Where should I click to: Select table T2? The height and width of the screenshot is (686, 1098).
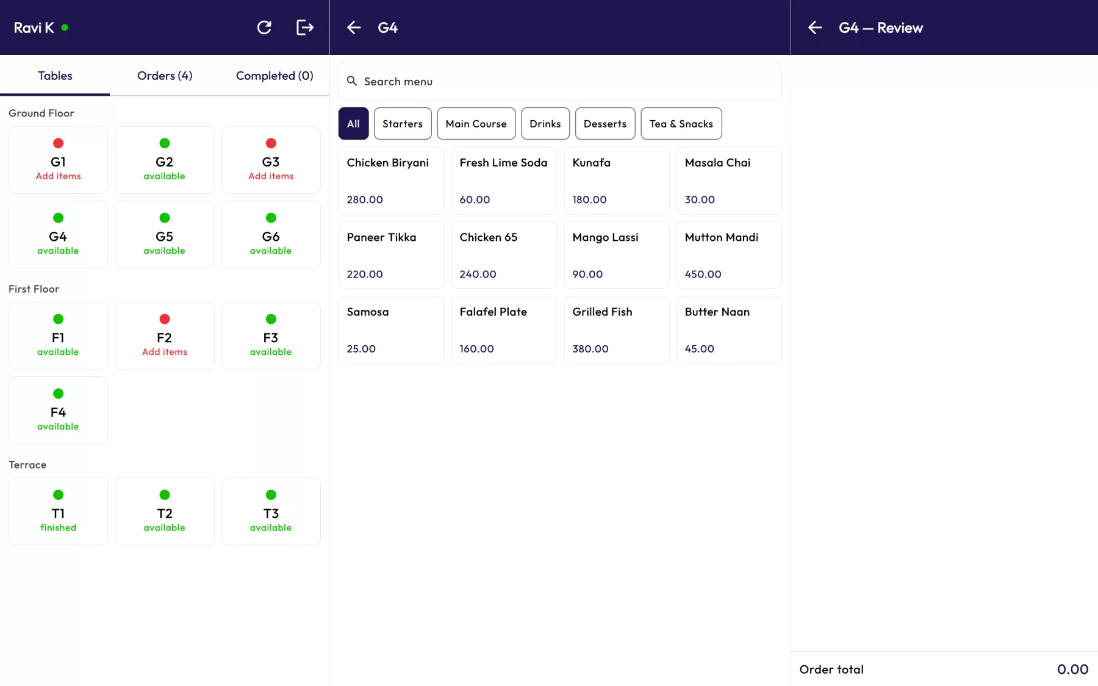tap(165, 511)
